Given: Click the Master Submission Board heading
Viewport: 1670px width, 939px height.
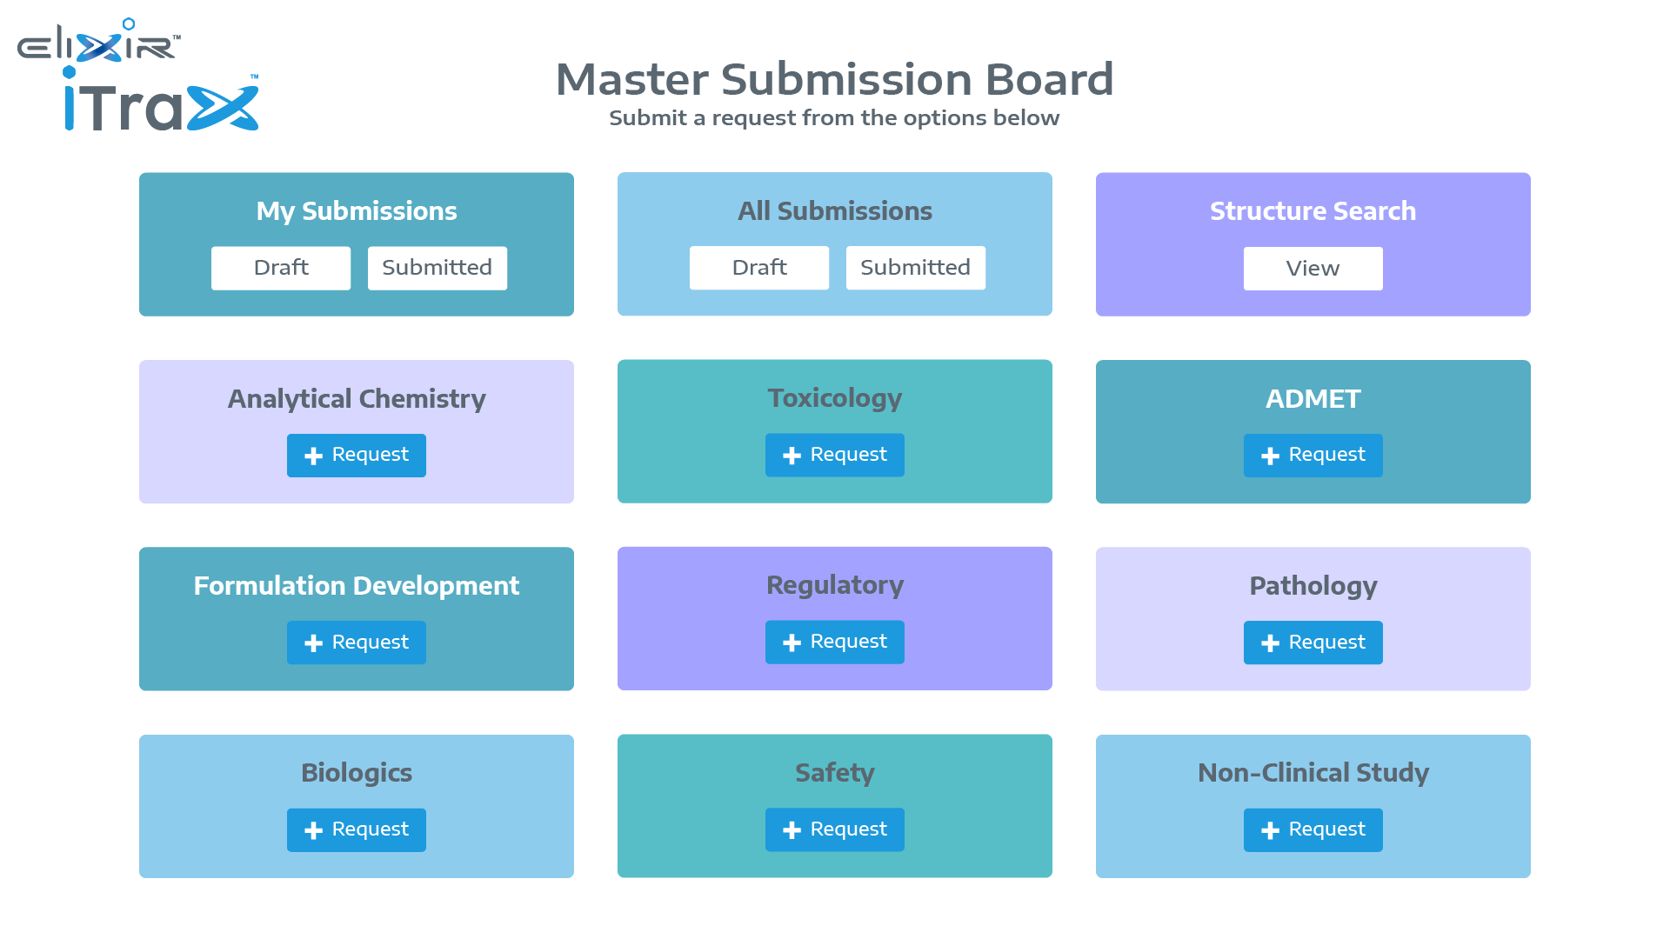Looking at the screenshot, I should click(x=834, y=79).
